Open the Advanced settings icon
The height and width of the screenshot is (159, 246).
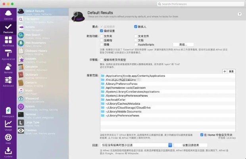8,81
